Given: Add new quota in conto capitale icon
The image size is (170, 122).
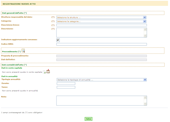Looking at the screenshot, I should 44,72.
